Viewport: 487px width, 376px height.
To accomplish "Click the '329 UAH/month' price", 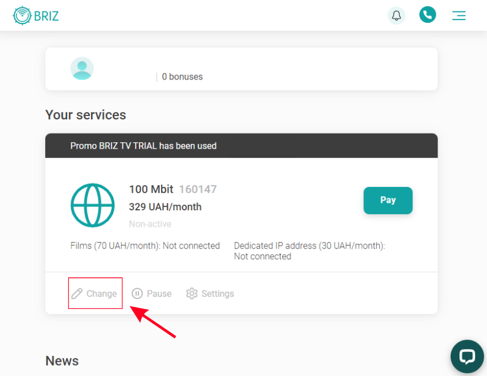I will pyautogui.click(x=165, y=207).
